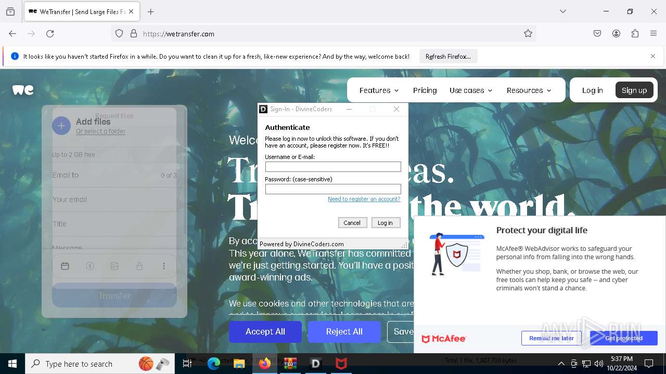Viewport: 666px width, 374px height.
Task: Close the Sign-In DivineCoders dialog
Action: (396, 109)
